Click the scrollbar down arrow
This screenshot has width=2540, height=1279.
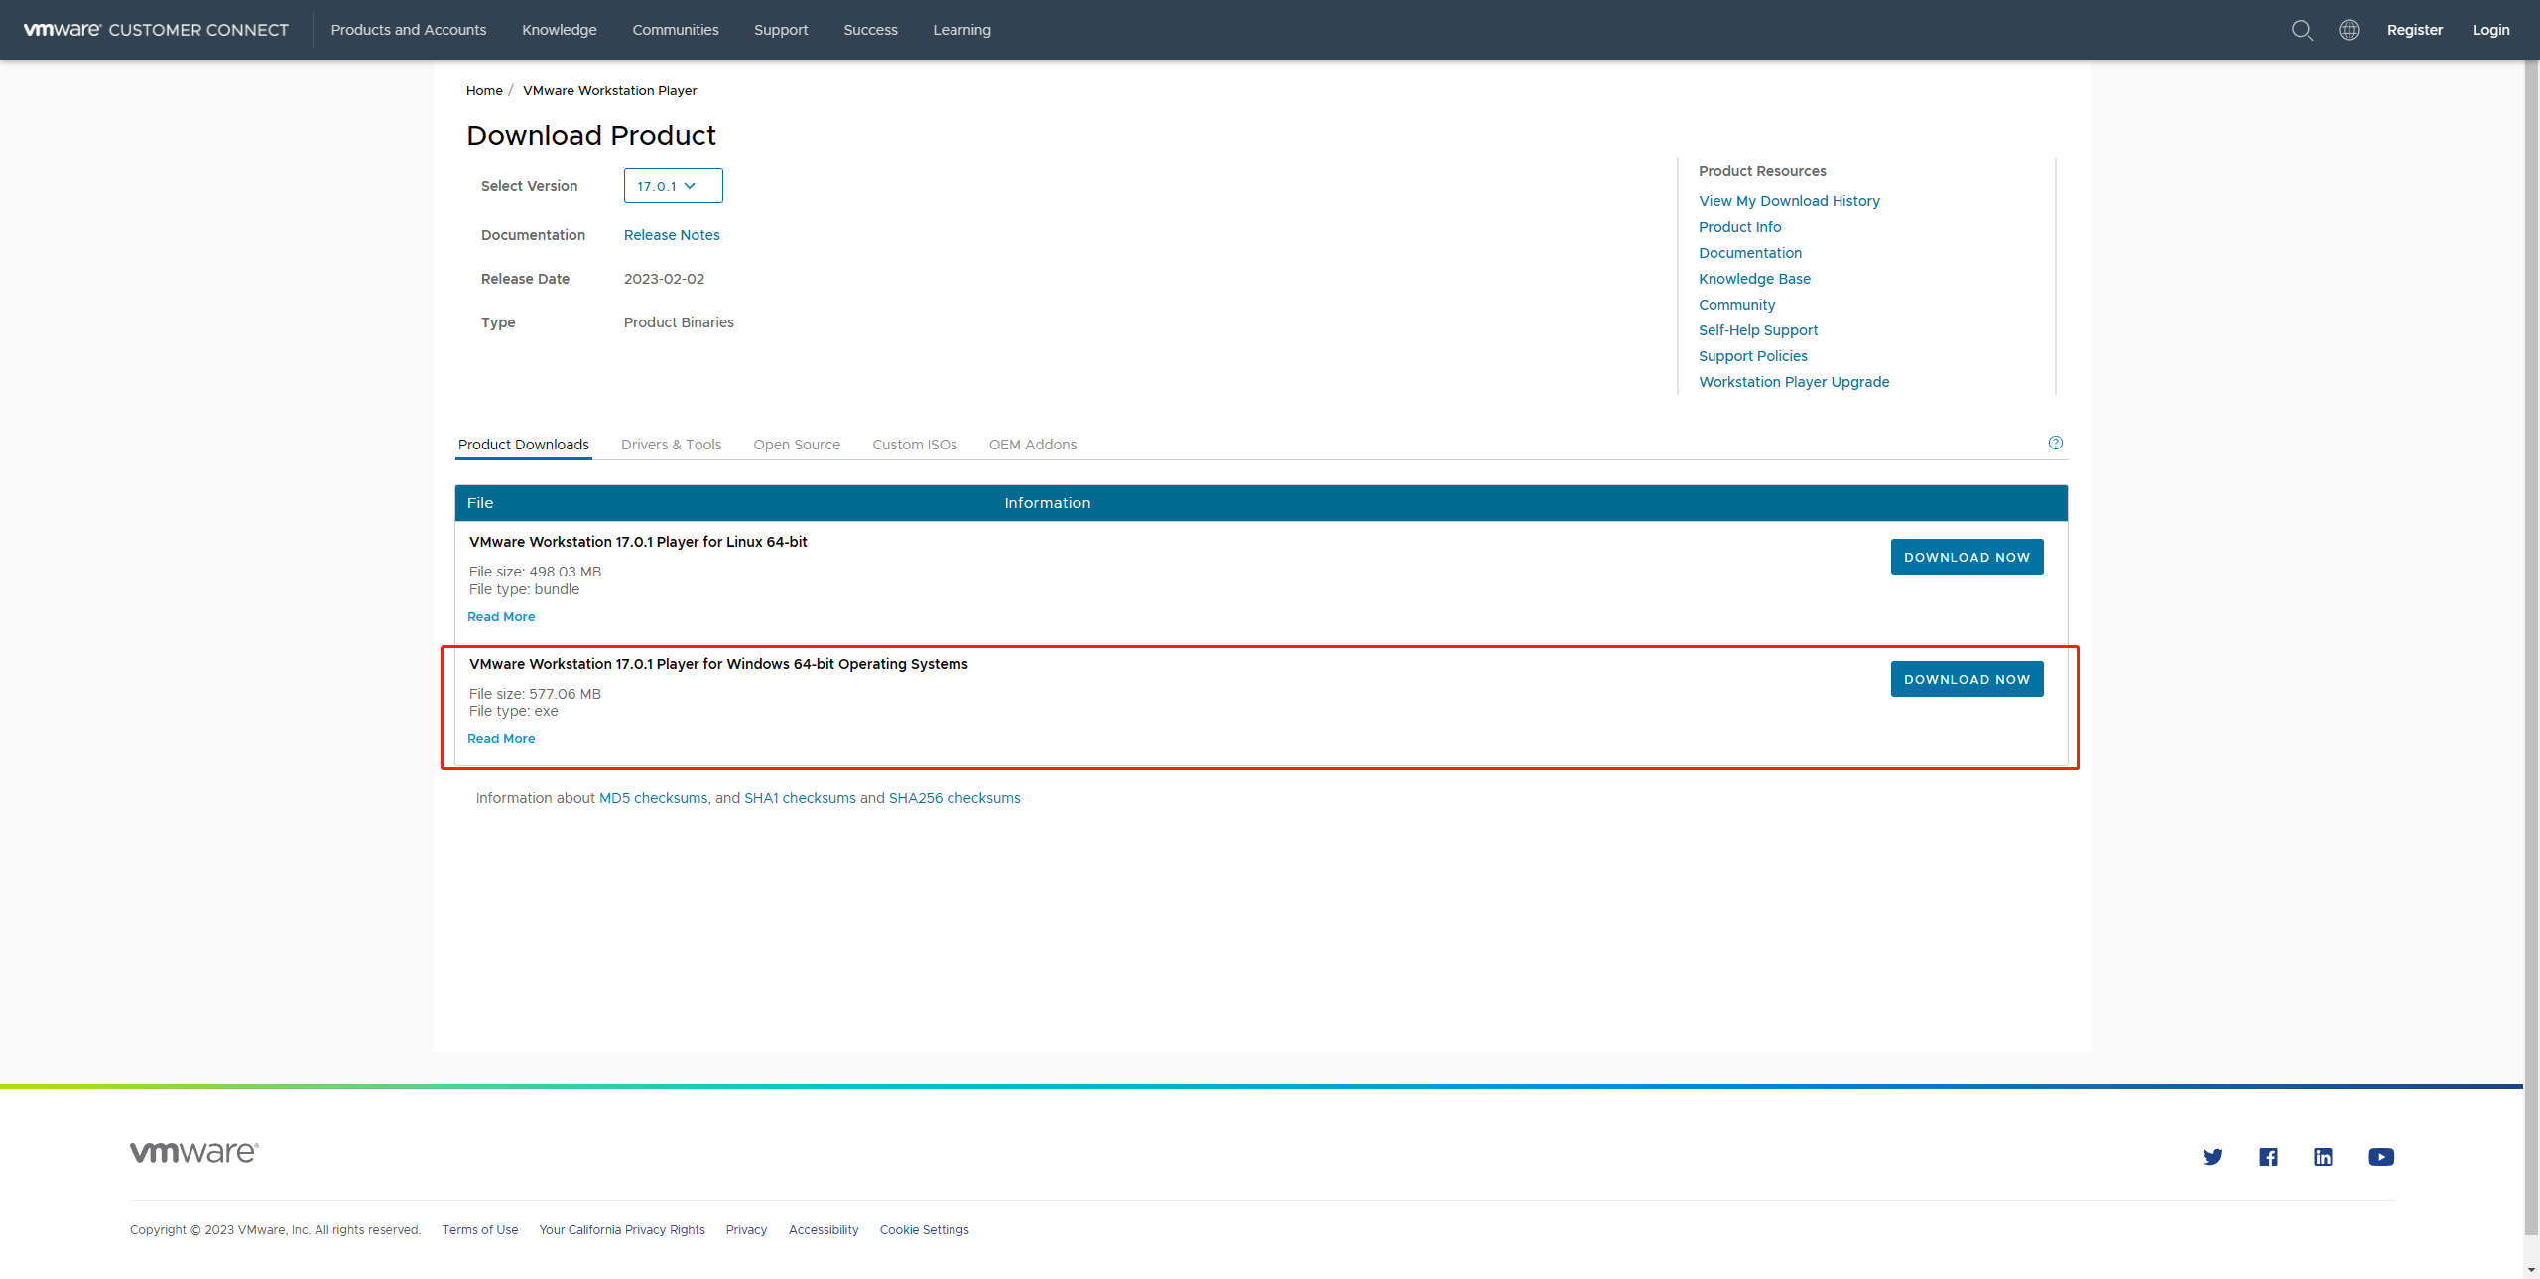pyautogui.click(x=2531, y=1269)
